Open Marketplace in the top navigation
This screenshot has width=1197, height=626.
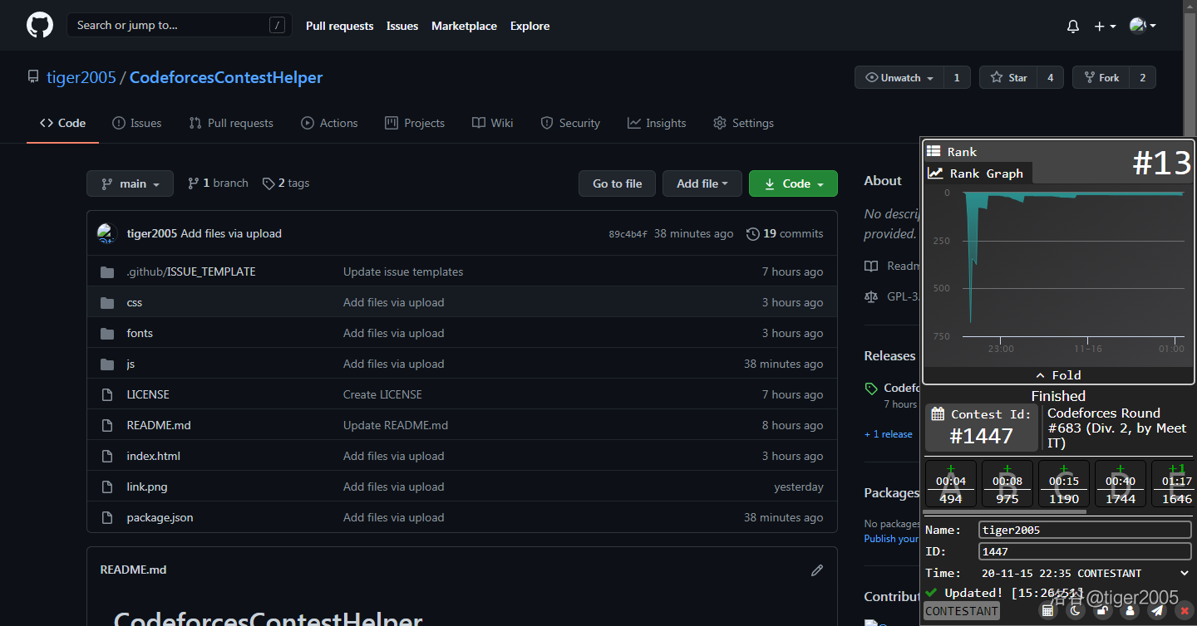464,26
